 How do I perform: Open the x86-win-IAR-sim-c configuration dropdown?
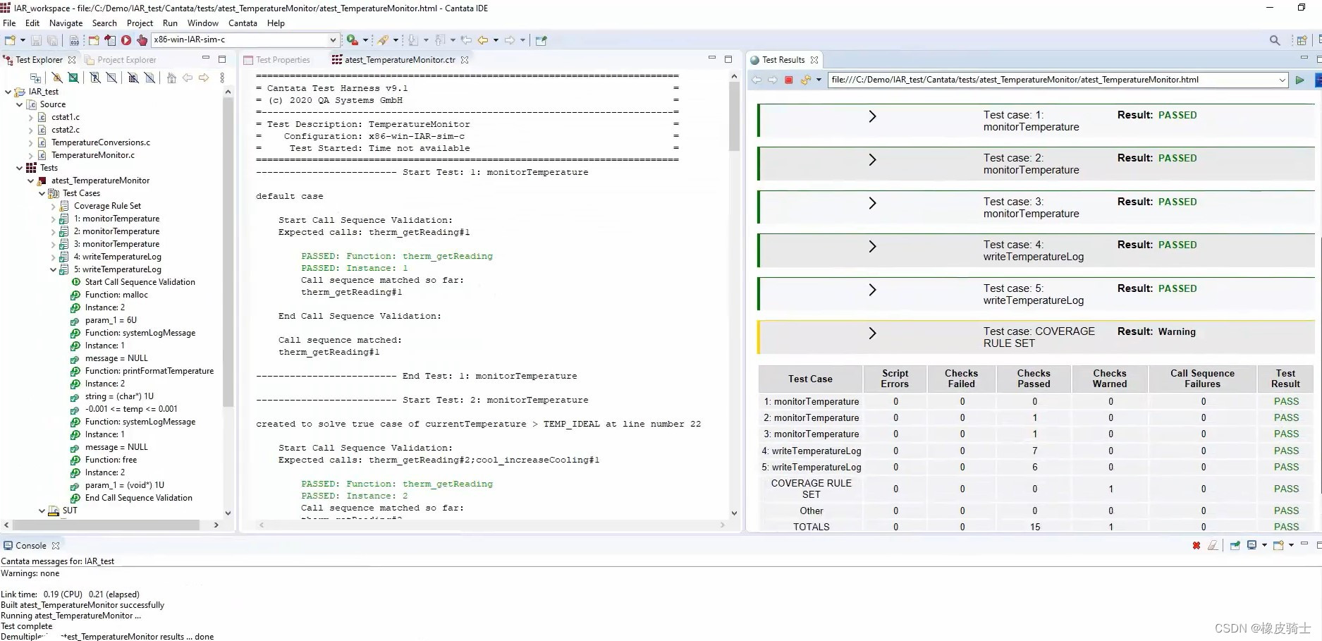click(x=333, y=40)
